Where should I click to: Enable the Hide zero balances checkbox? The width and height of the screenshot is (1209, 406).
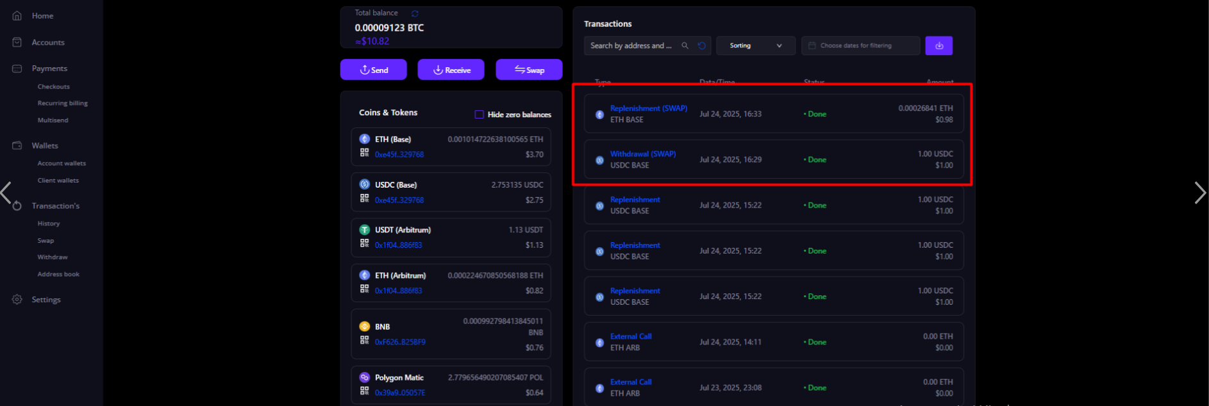tap(479, 115)
